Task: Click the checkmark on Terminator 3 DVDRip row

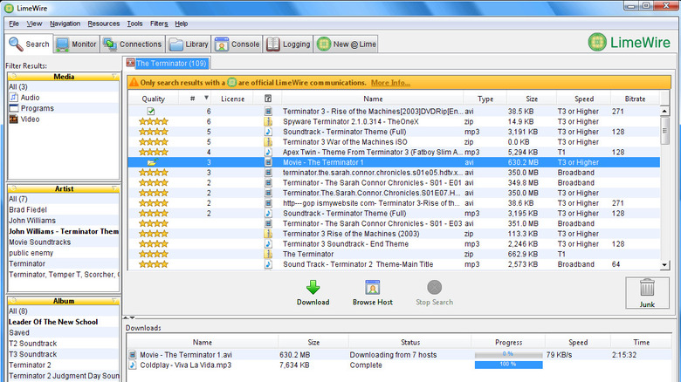Action: pos(150,112)
